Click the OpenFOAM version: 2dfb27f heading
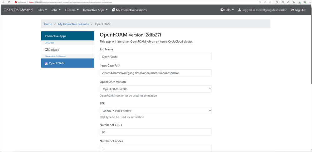312x152 pixels. coord(131,35)
